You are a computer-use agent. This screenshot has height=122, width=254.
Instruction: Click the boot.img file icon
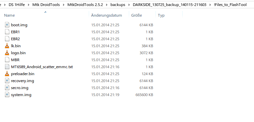pyautogui.click(x=7, y=25)
